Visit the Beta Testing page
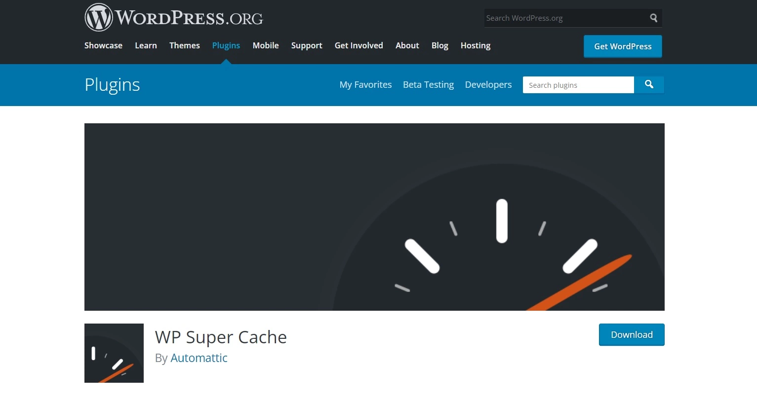This screenshot has width=757, height=400. [428, 84]
